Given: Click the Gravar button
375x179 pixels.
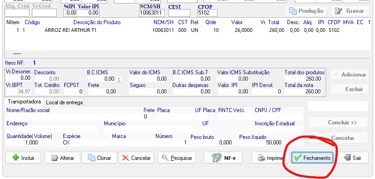Looking at the screenshot, I should point(350,11).
